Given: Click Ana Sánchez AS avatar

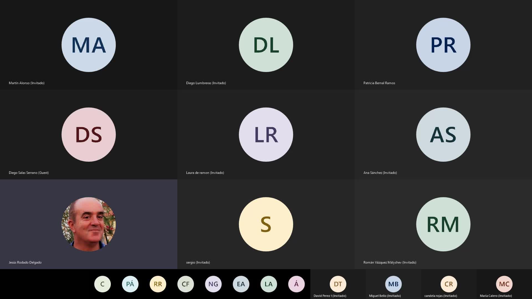Looking at the screenshot, I should (443, 135).
